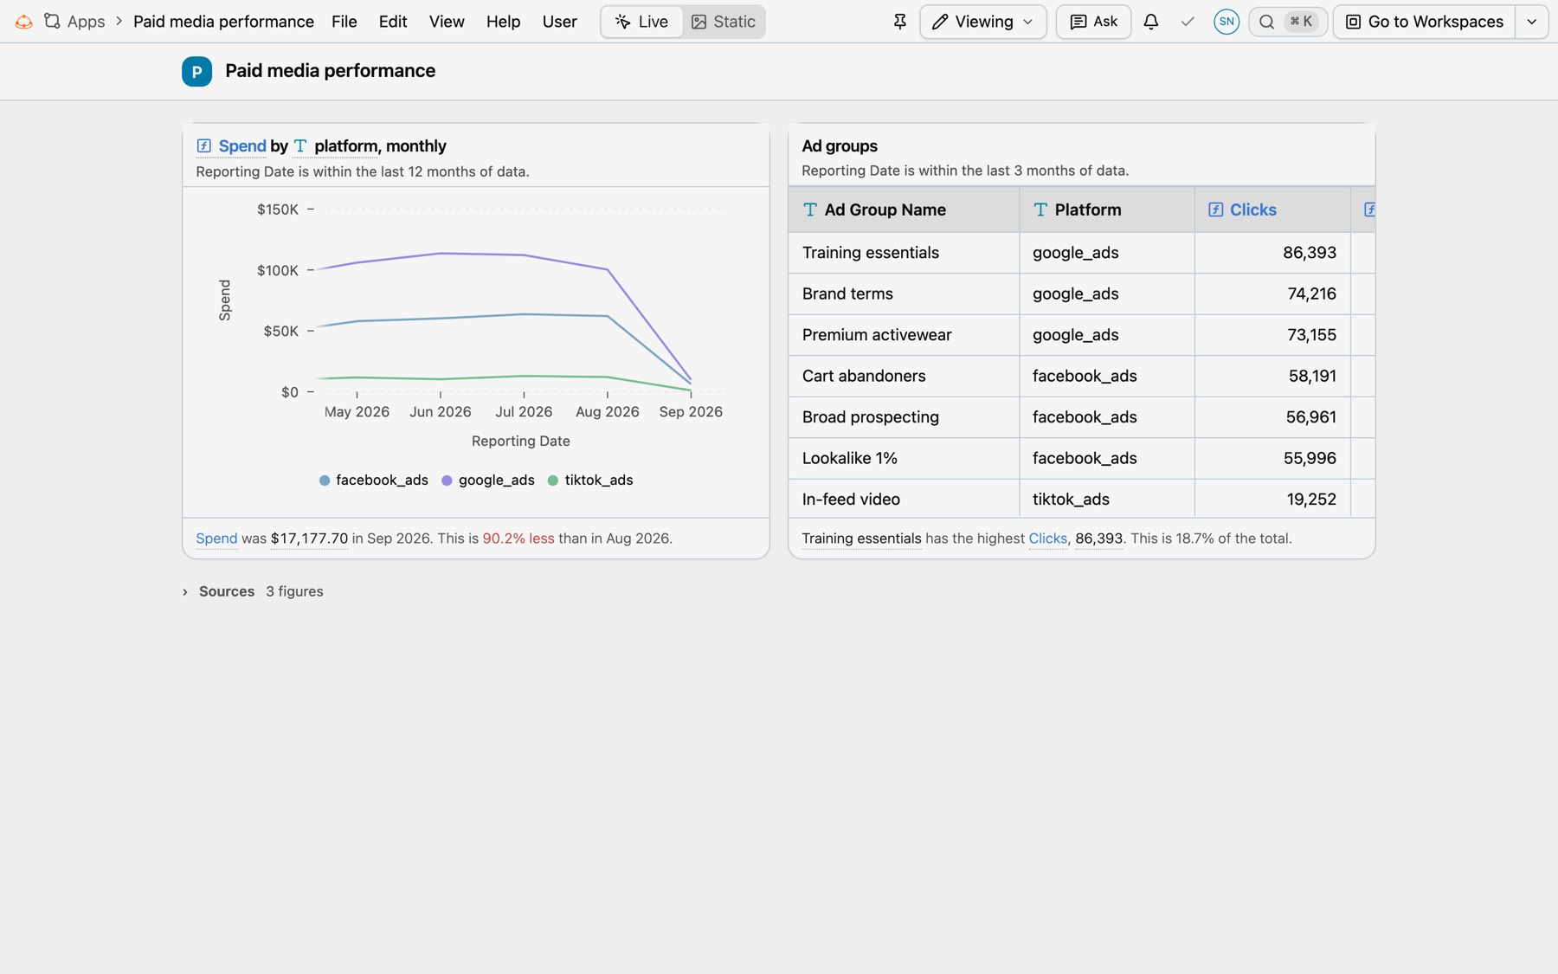Click the 74,216 clicks value
The width and height of the screenshot is (1558, 974).
pyautogui.click(x=1311, y=293)
